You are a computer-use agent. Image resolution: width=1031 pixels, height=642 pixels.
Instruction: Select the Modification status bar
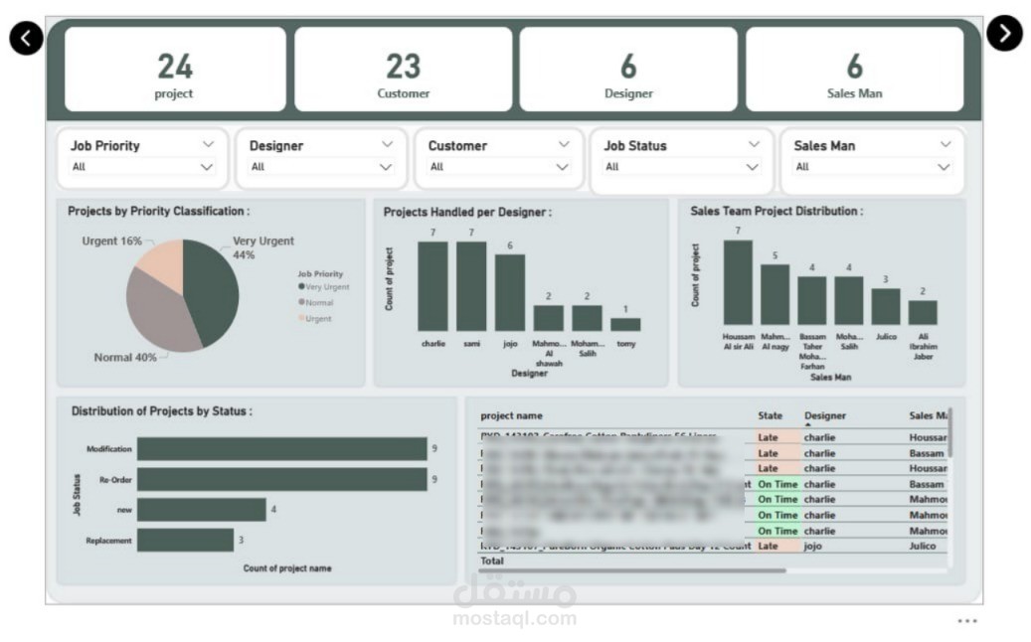pos(282,449)
